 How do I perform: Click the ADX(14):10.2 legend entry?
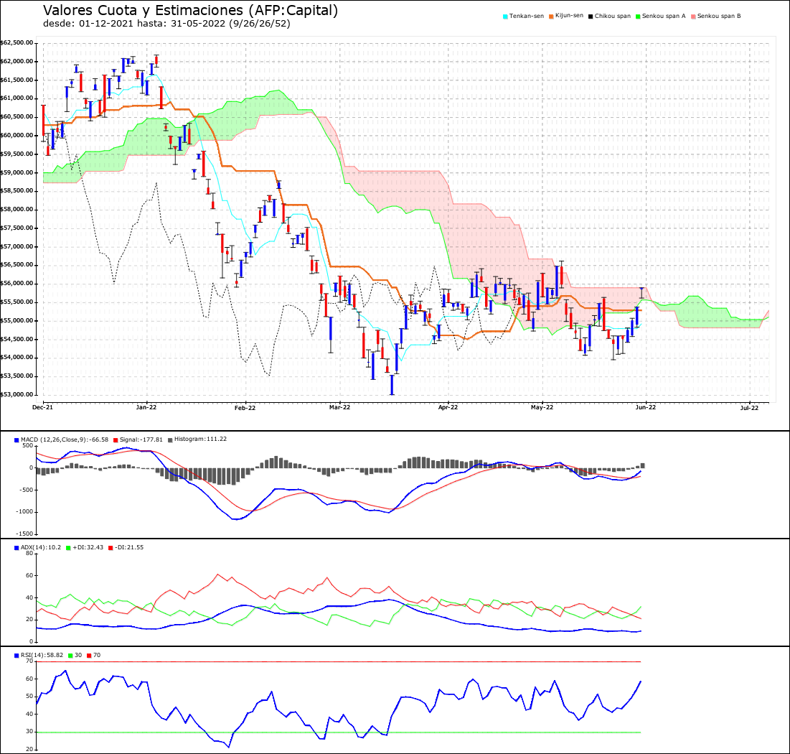[41, 548]
